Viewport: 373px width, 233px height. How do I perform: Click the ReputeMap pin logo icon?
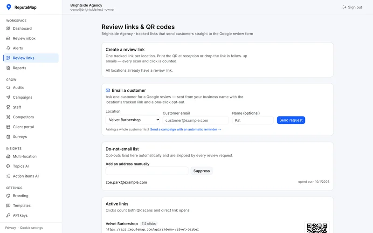pyautogui.click(x=9, y=7)
